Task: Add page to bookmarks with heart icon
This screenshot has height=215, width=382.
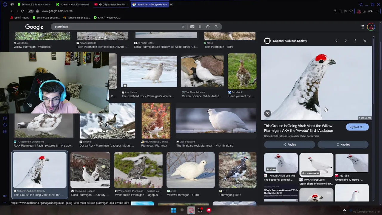Action: coord(351,11)
